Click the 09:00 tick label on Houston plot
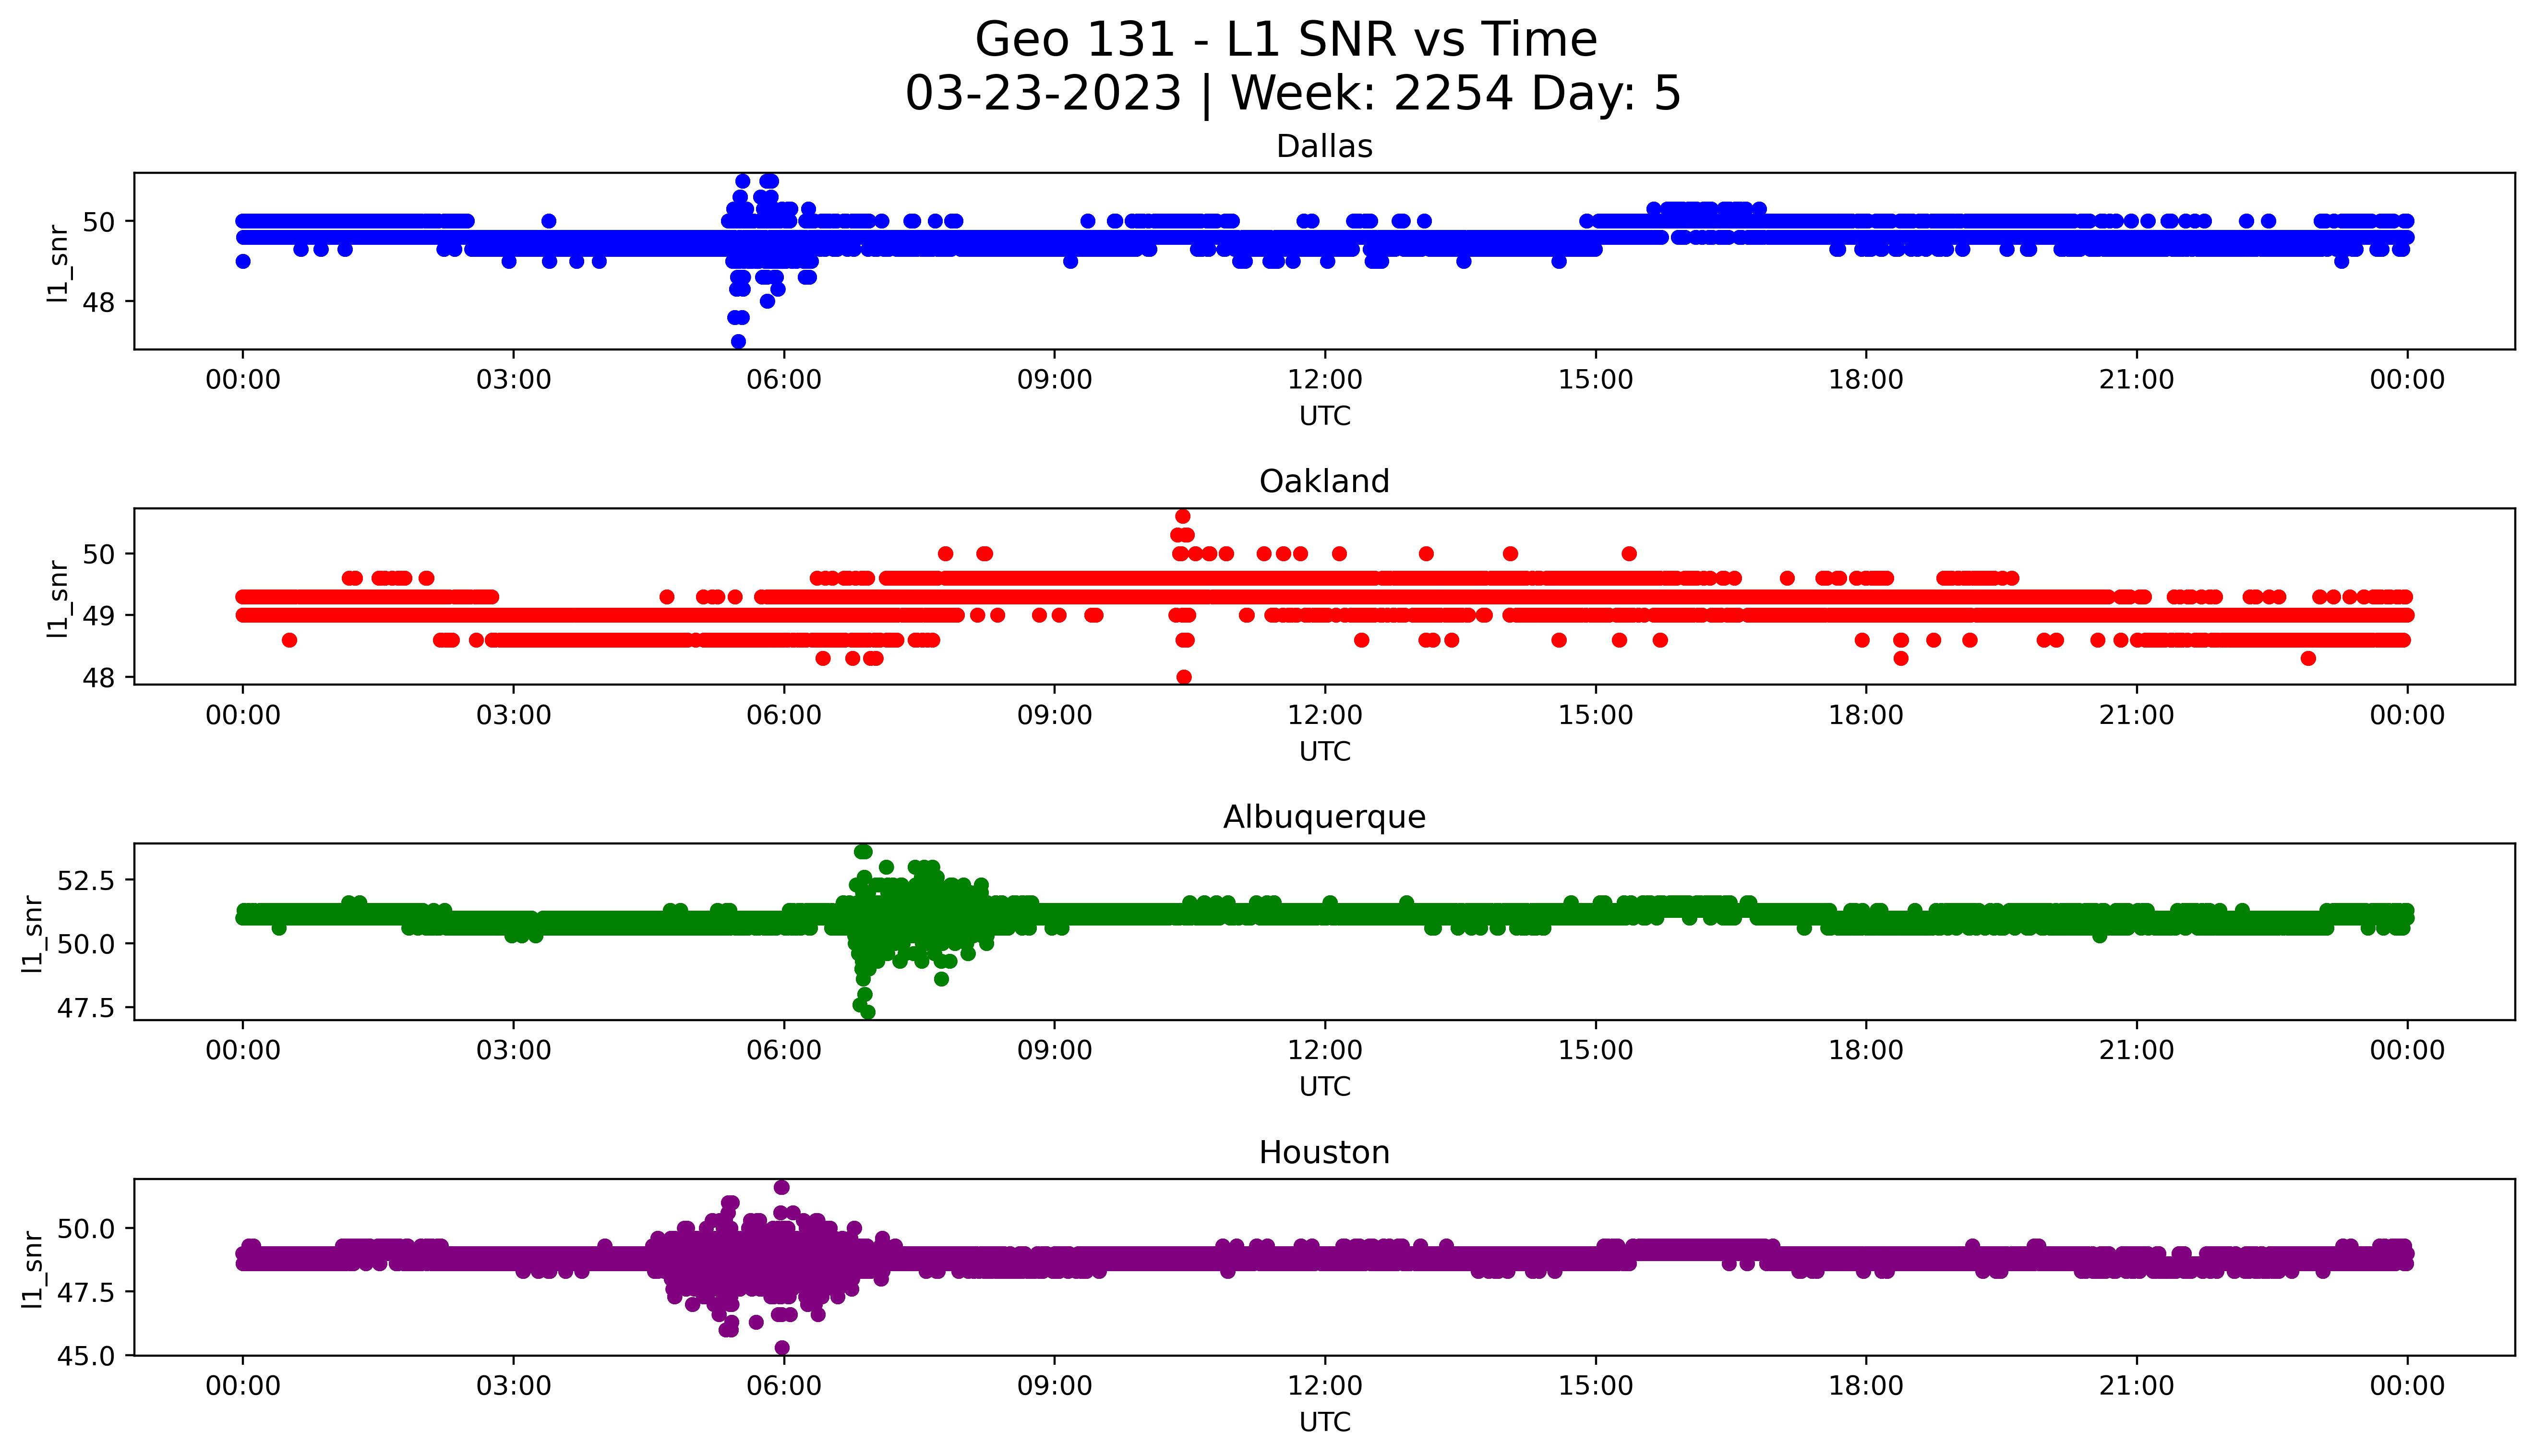 pyautogui.click(x=1055, y=1387)
